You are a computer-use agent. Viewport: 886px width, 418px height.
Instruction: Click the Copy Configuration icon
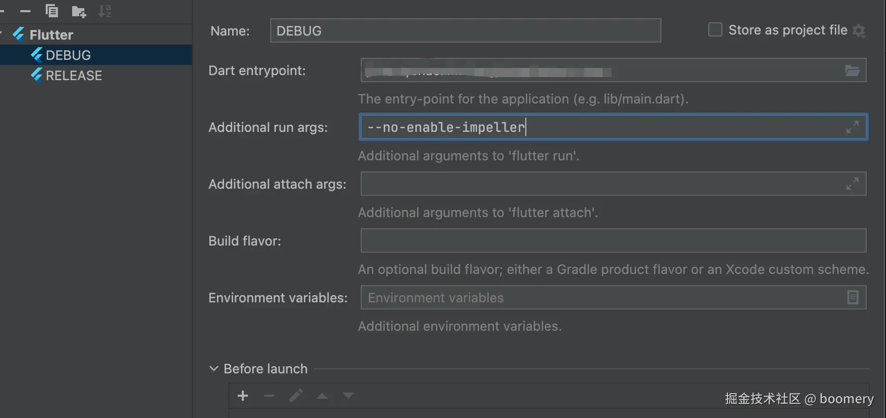(52, 11)
